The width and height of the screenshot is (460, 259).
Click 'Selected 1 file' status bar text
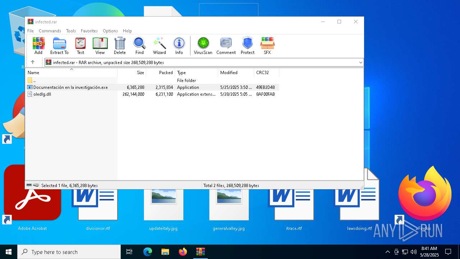(x=69, y=186)
